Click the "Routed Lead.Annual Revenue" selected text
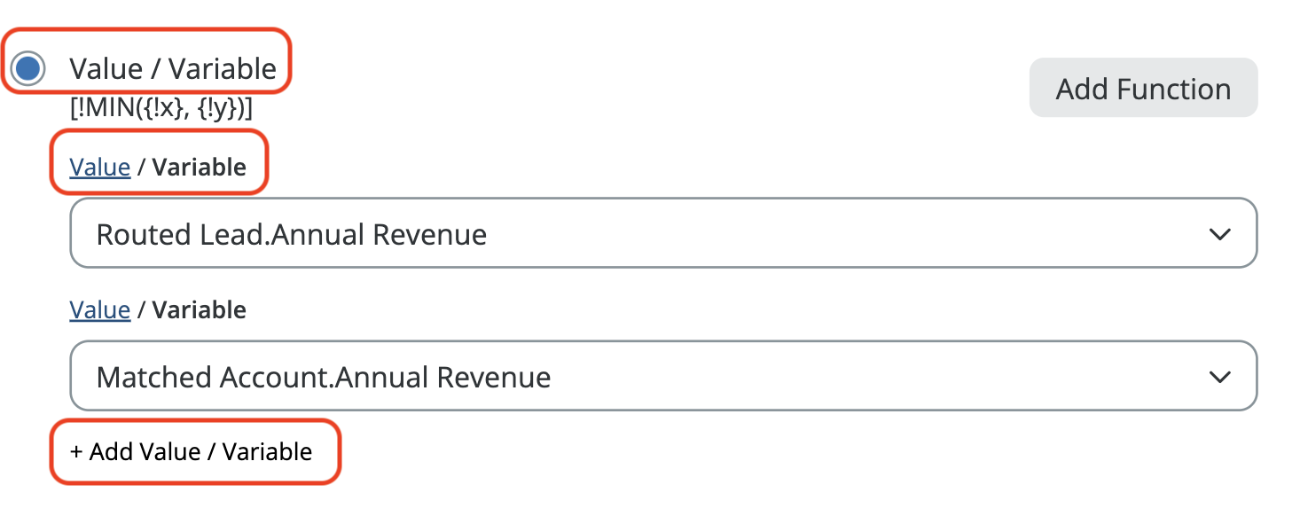This screenshot has width=1300, height=516. point(291,234)
